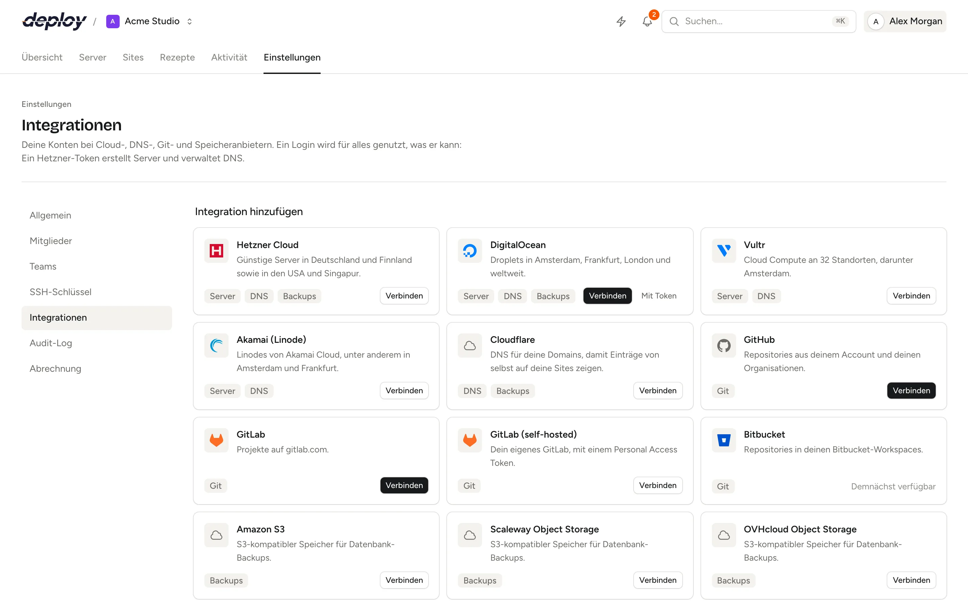Viewport: 968px width, 605px height.
Task: Click the ⌘K shortcut badge
Action: [840, 21]
